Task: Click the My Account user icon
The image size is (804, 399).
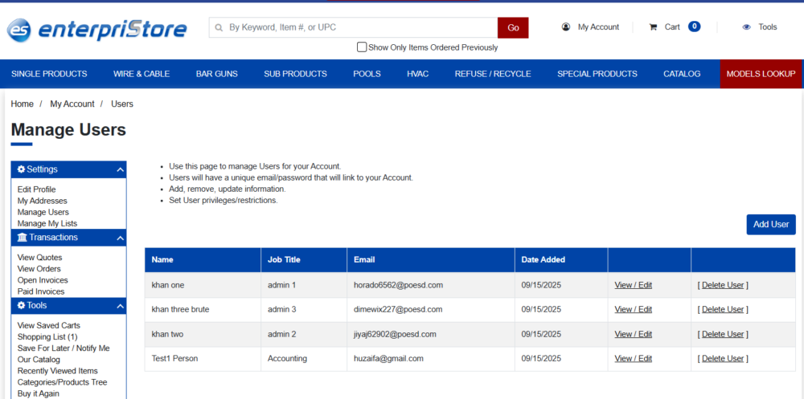Action: click(566, 27)
